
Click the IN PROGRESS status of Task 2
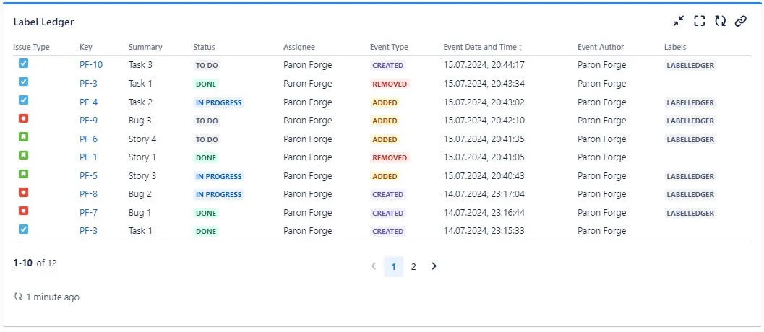[x=219, y=102]
